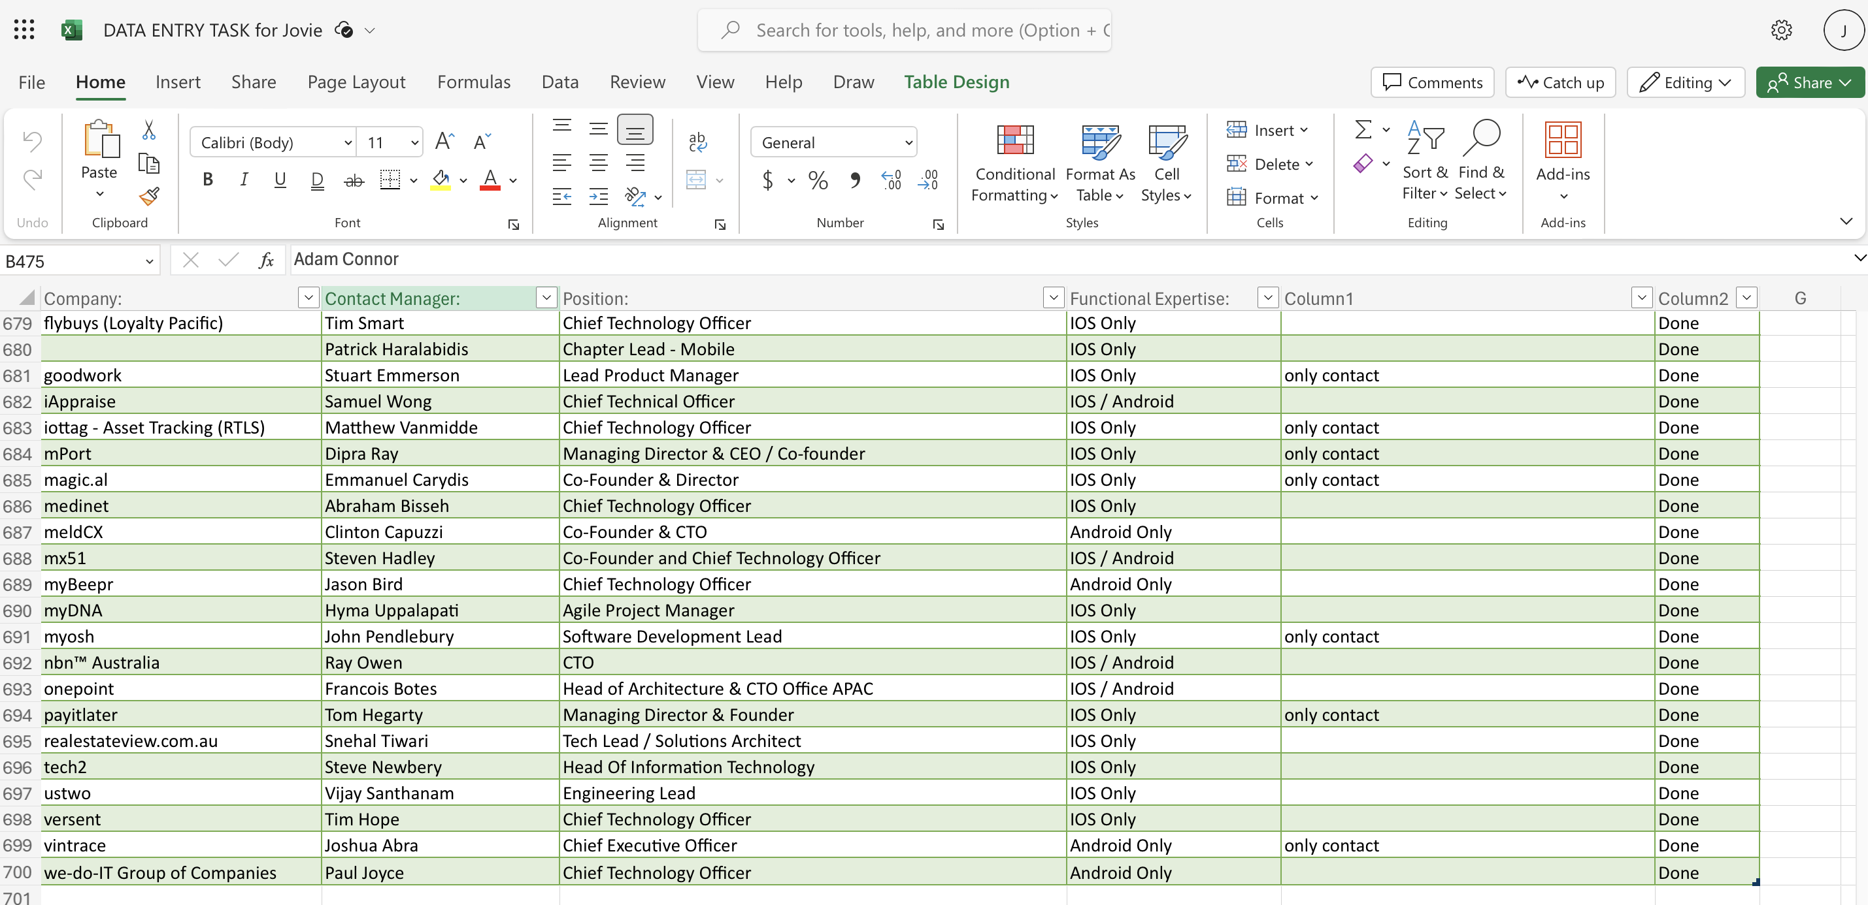Click the Cut scissors icon
This screenshot has height=905, width=1868.
point(148,131)
